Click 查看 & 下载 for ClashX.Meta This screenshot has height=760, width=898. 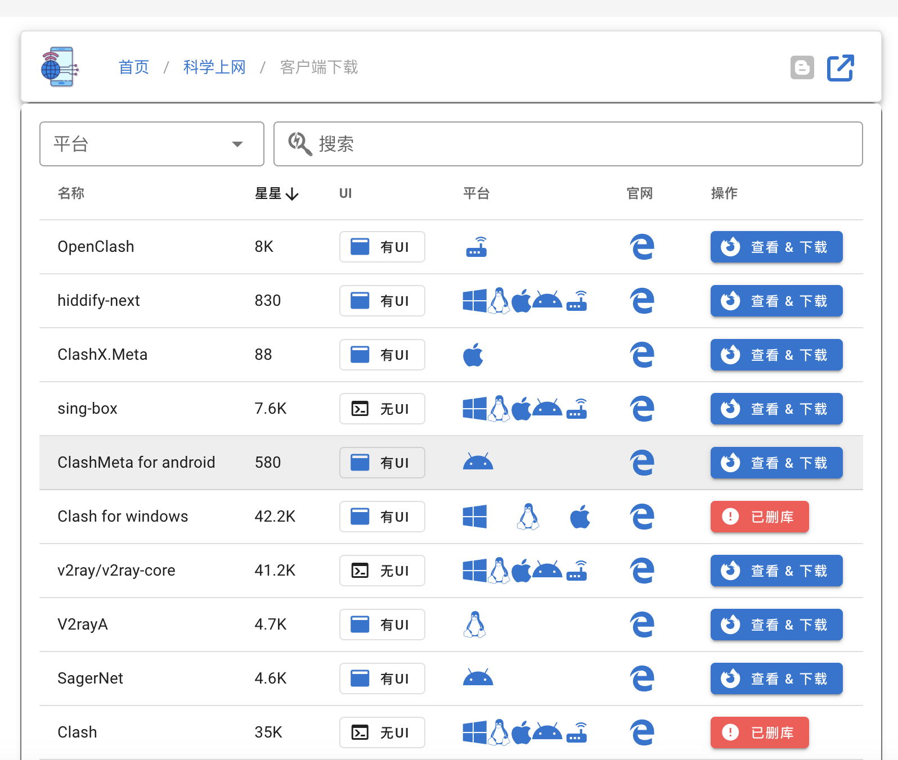point(776,355)
